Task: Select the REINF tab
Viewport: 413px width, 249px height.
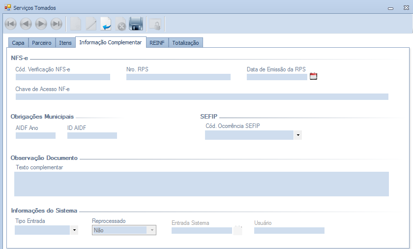Action: pos(157,43)
